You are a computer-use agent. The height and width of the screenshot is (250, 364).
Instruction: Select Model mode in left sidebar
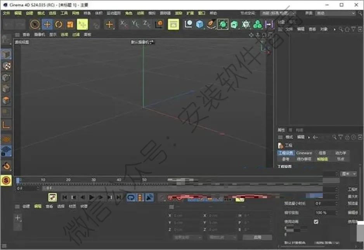coord(6,55)
